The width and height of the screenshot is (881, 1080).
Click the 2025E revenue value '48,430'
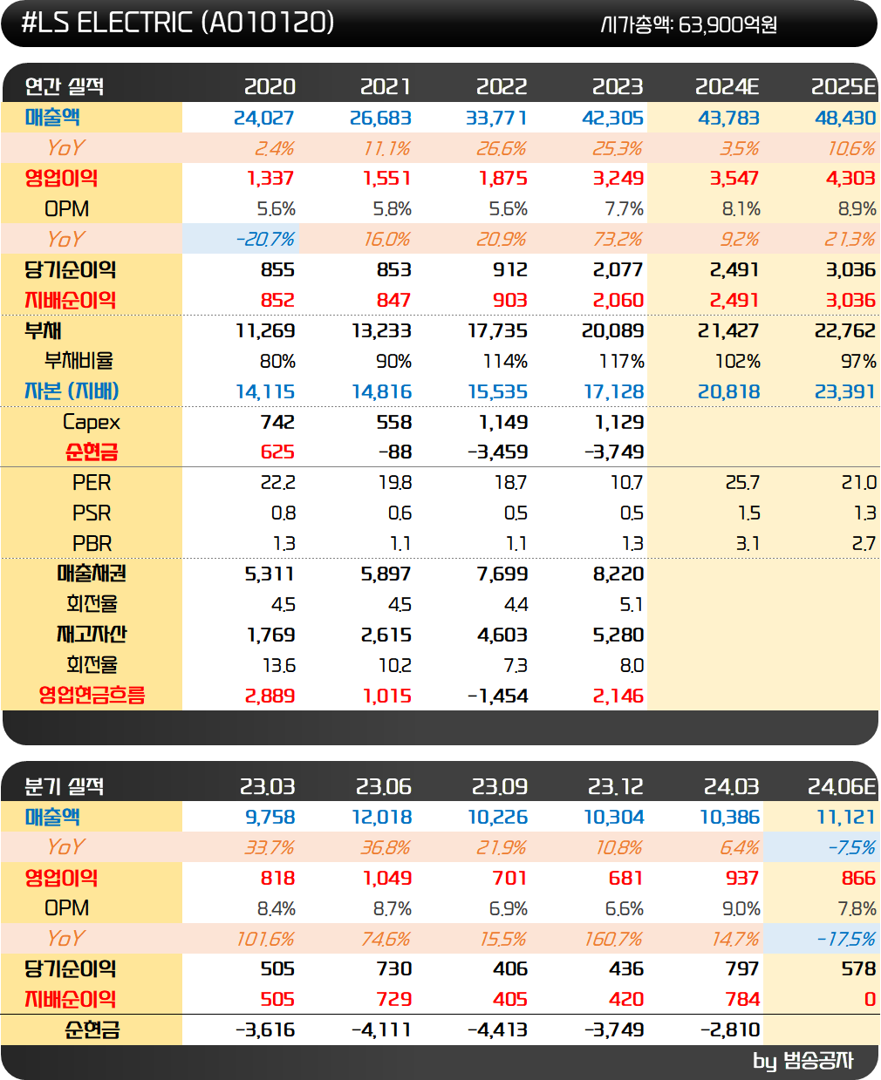click(x=845, y=118)
